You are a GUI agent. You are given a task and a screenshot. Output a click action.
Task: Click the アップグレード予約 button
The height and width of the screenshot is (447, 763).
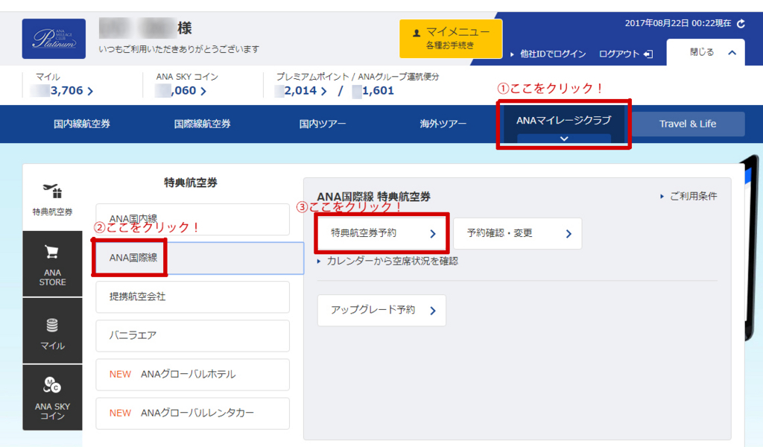click(381, 311)
